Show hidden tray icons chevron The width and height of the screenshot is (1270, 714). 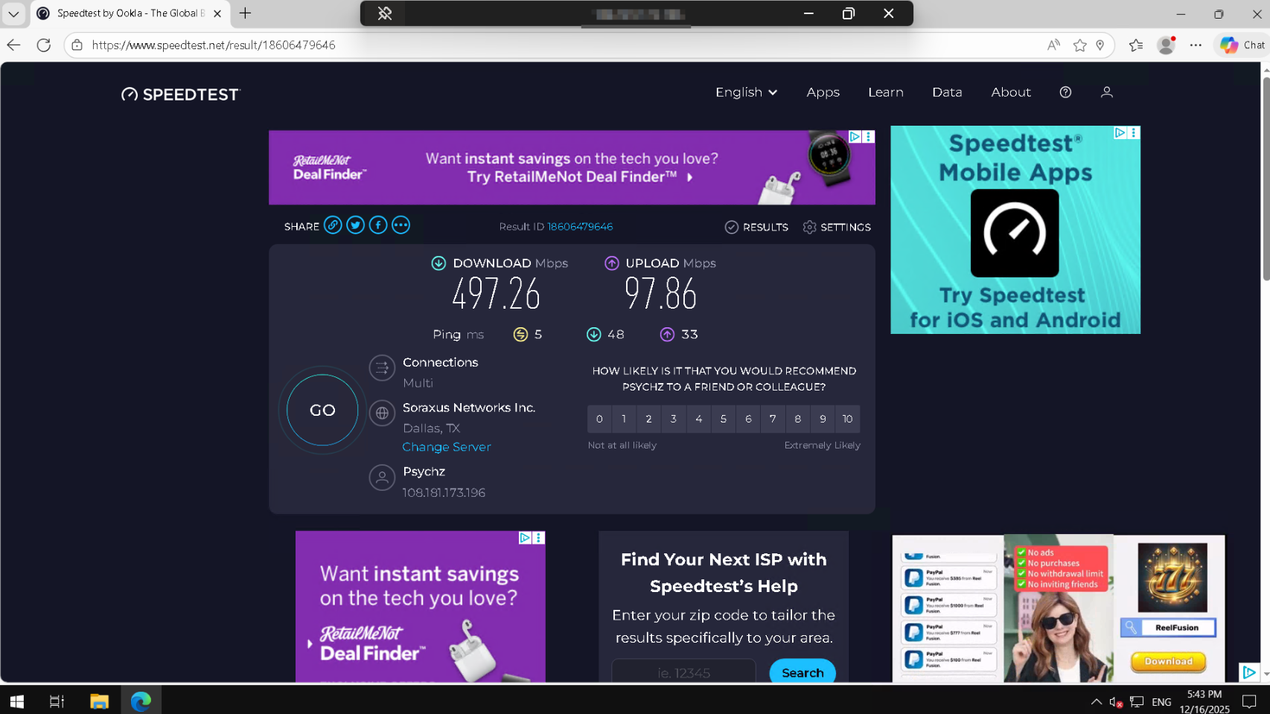(x=1096, y=701)
